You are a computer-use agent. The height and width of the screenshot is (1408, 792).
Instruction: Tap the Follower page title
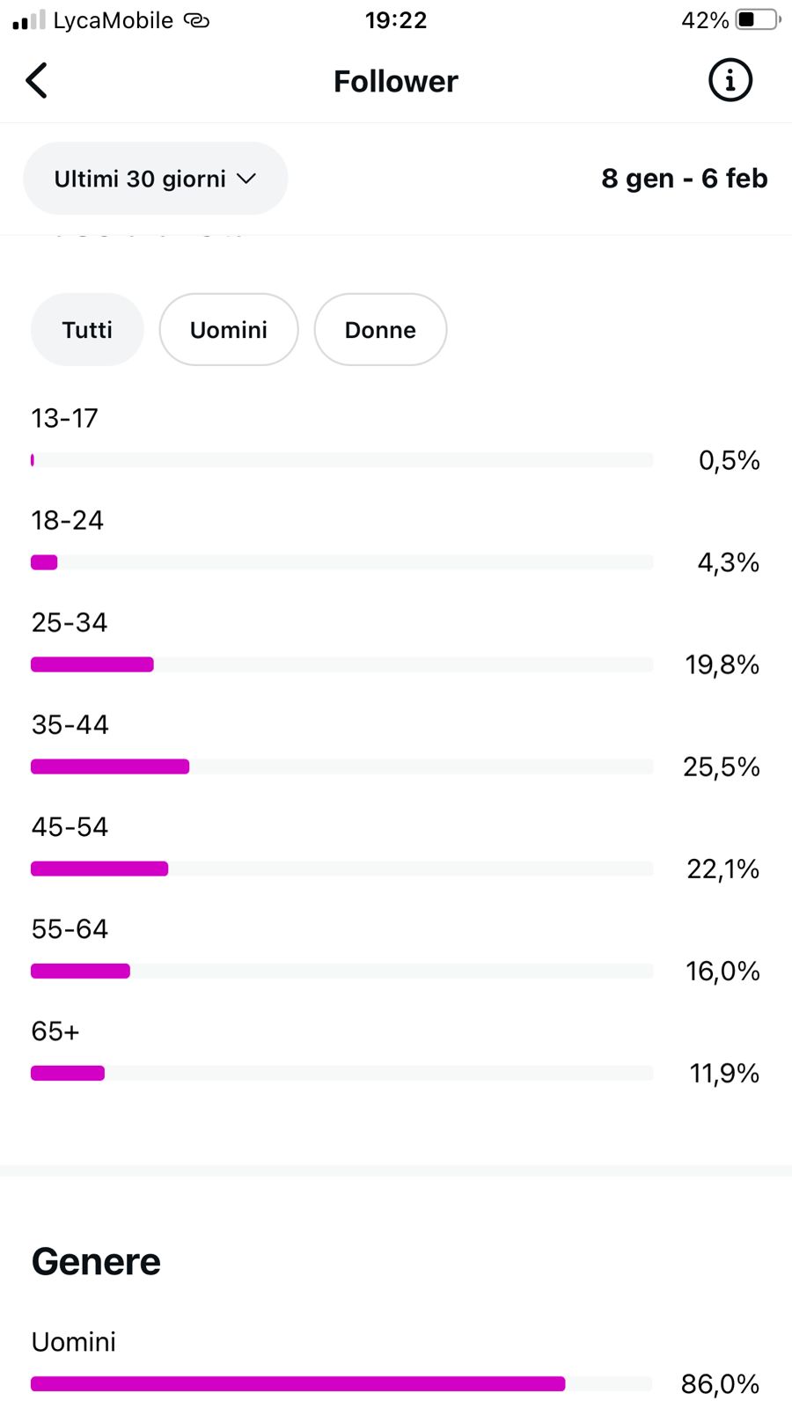click(x=395, y=82)
